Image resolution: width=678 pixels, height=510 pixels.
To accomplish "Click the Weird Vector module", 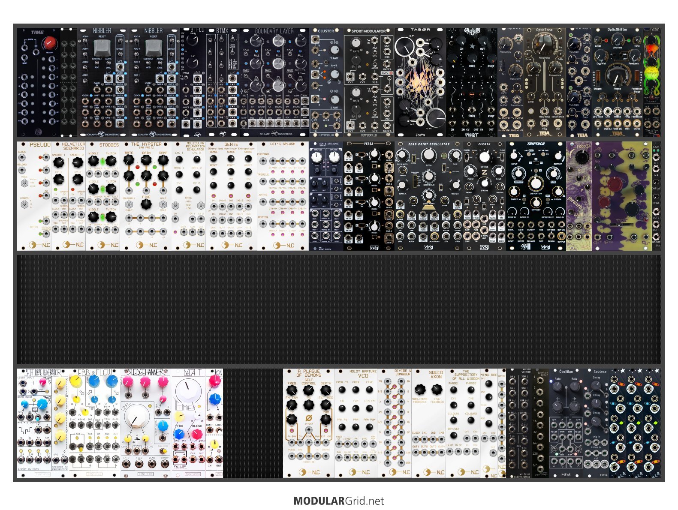I will click(x=519, y=423).
